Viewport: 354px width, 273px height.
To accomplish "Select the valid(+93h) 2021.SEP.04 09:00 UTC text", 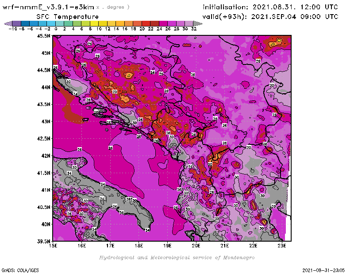I will point(270,17).
